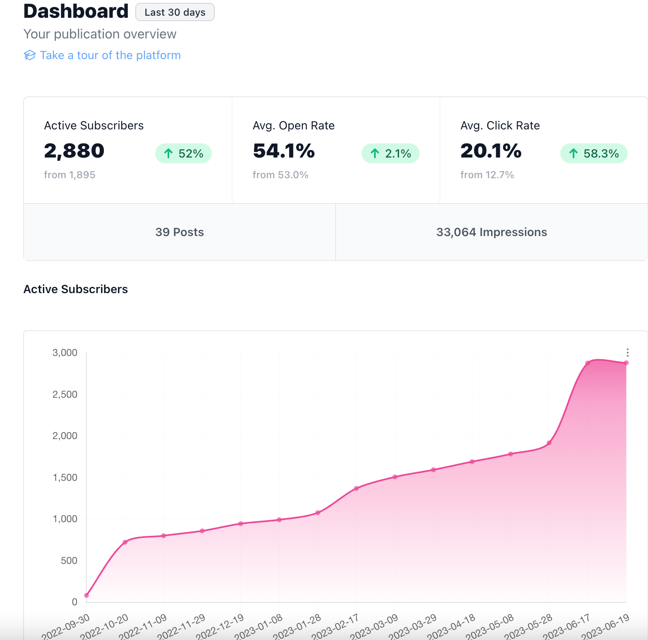Click the up arrow in 52% badge

click(x=168, y=153)
